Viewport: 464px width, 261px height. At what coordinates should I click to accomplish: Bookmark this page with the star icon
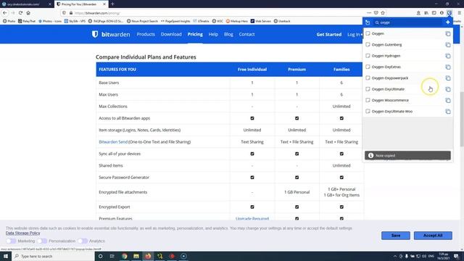[383, 13]
